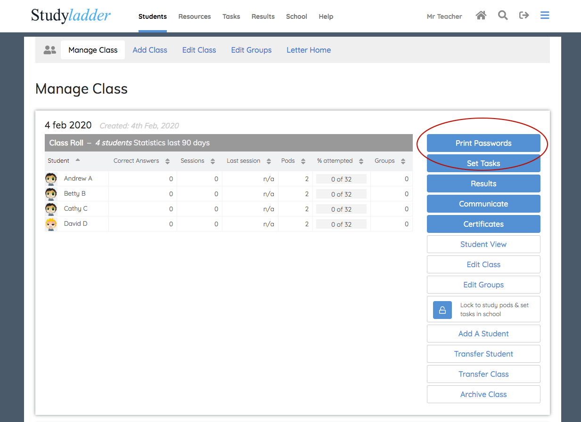Screen dimensions: 581x422
Task: Click Betty B's avatar
Action: click(x=51, y=194)
